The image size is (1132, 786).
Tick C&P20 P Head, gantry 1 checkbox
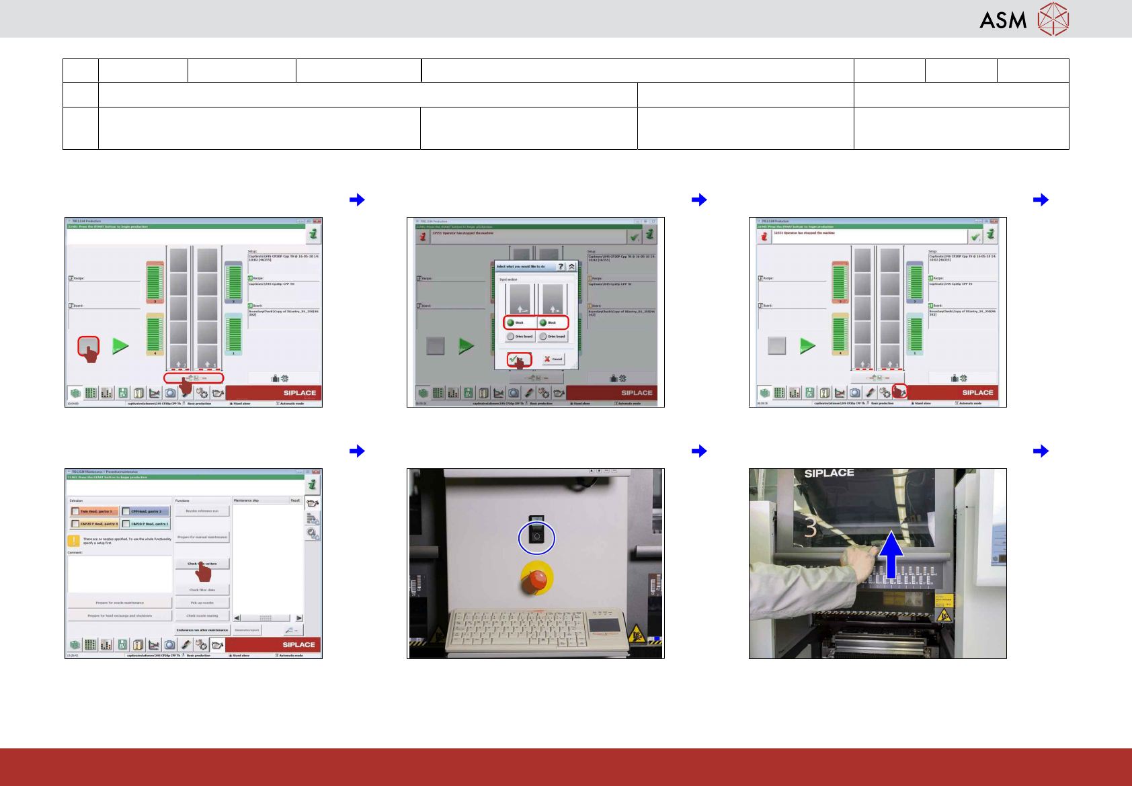click(x=126, y=523)
